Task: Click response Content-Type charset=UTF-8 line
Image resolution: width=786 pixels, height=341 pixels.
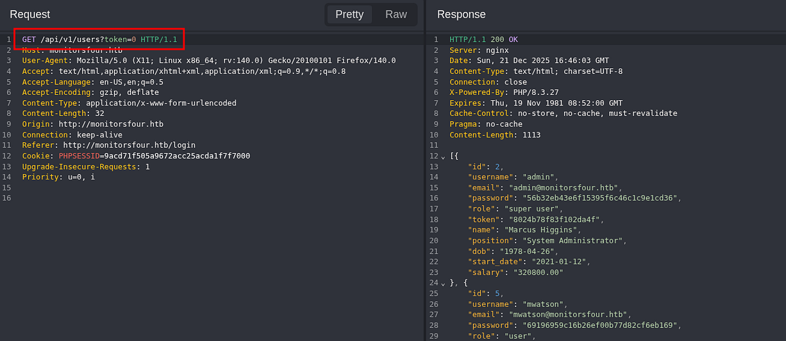Action: point(536,71)
